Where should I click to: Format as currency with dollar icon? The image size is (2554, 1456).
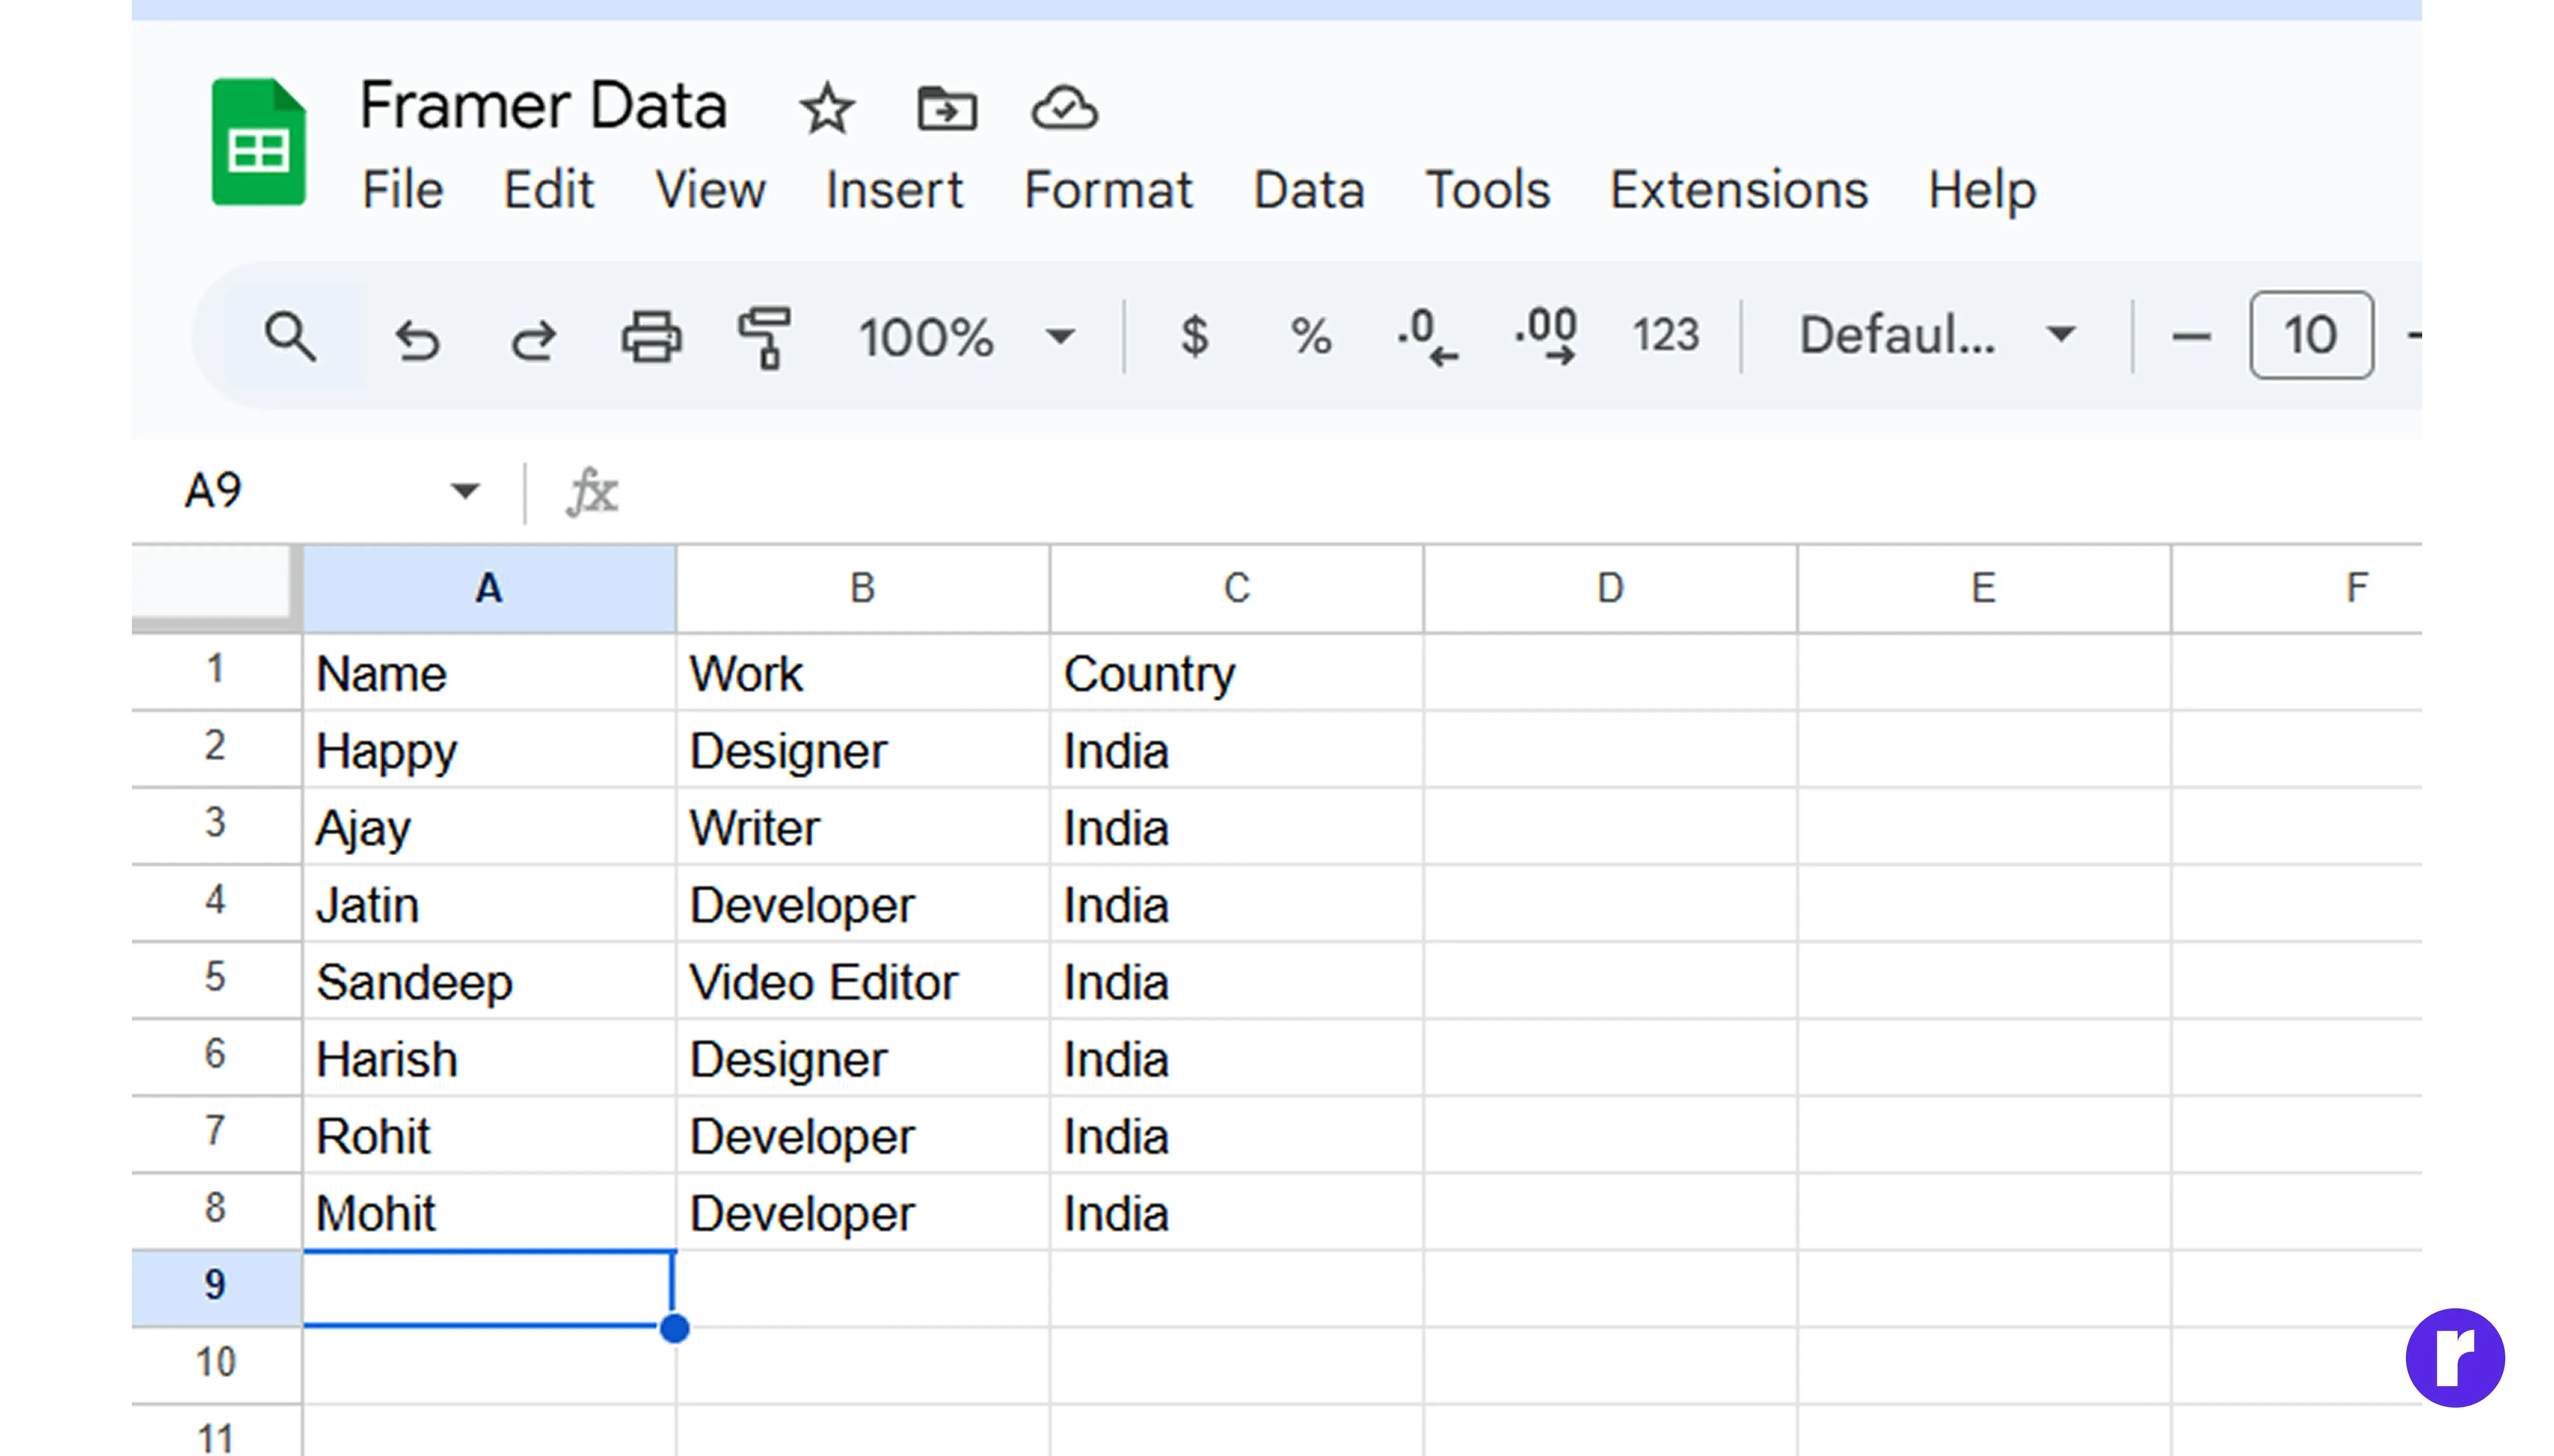[x=1193, y=336]
